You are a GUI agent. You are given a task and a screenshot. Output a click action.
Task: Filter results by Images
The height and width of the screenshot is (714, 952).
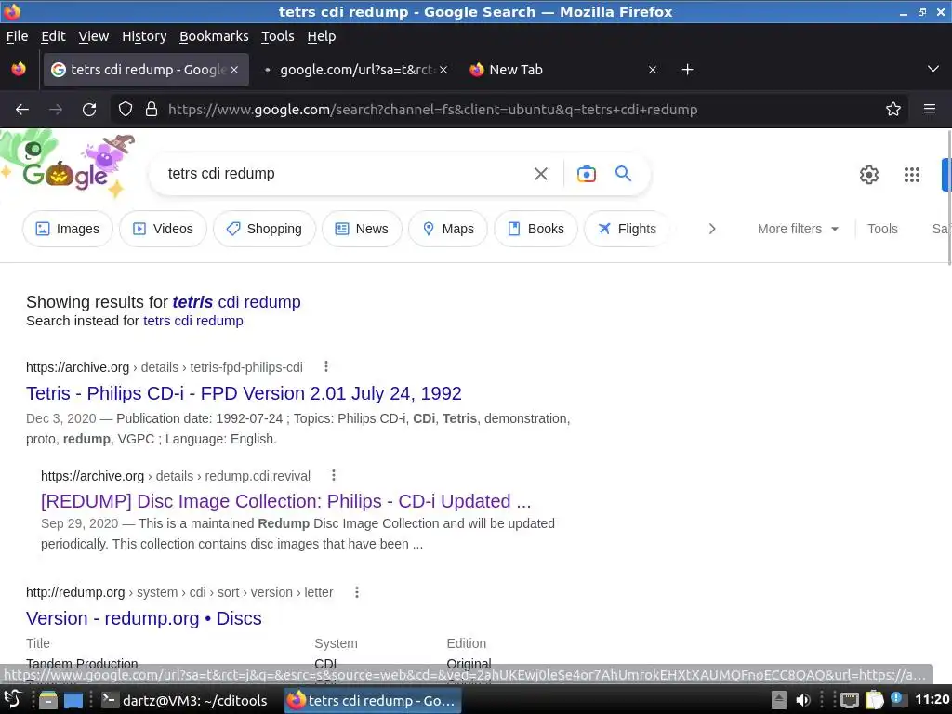[x=67, y=229]
